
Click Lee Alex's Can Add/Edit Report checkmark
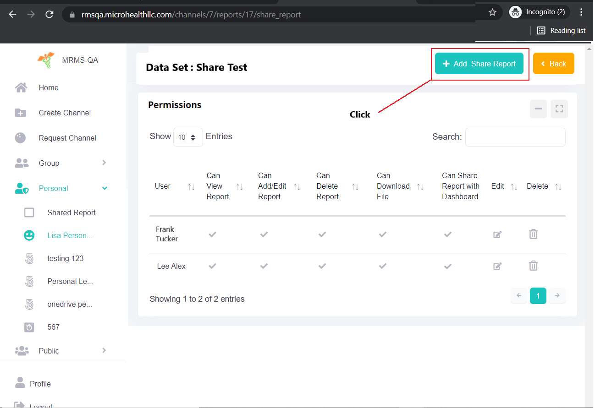pos(264,266)
